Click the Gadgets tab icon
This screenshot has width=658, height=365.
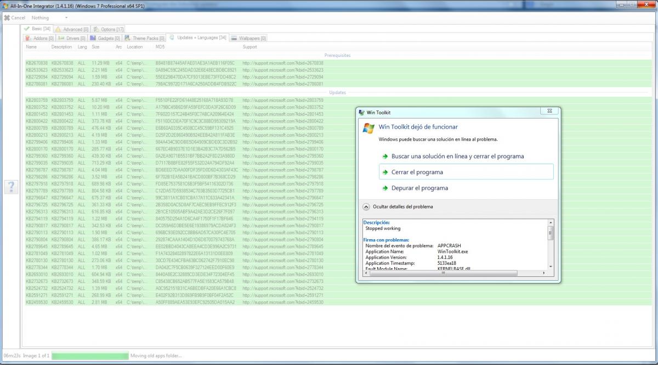click(93, 38)
